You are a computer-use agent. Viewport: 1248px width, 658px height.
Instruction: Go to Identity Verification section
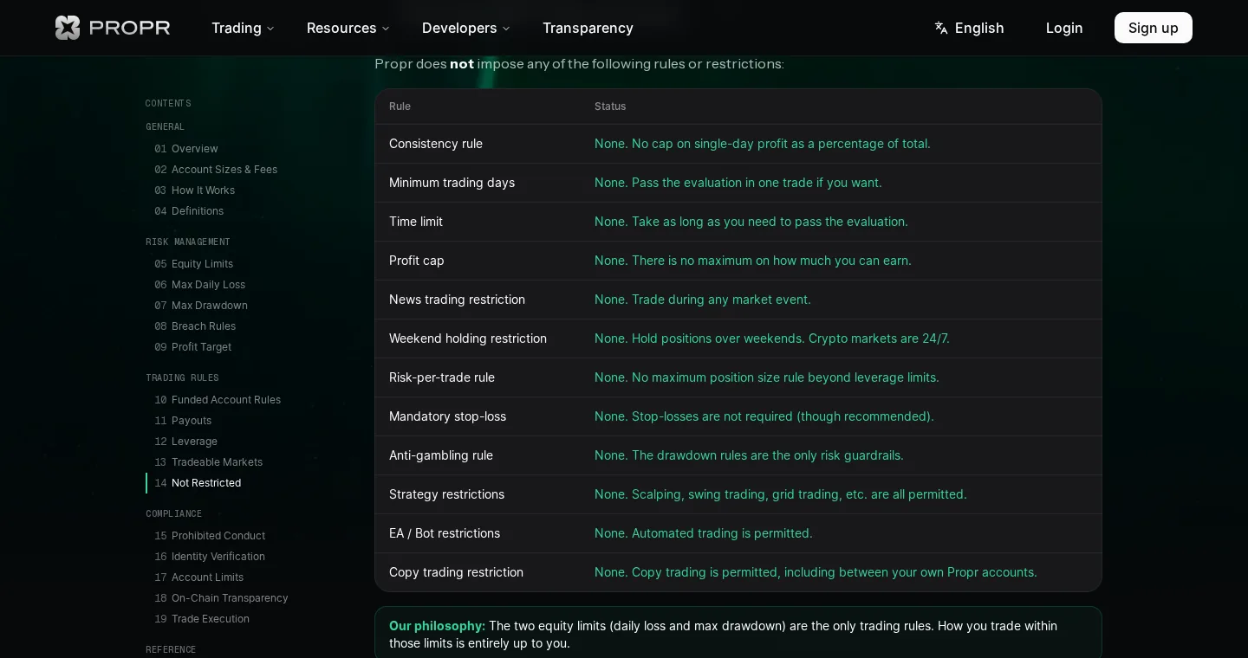point(210,557)
